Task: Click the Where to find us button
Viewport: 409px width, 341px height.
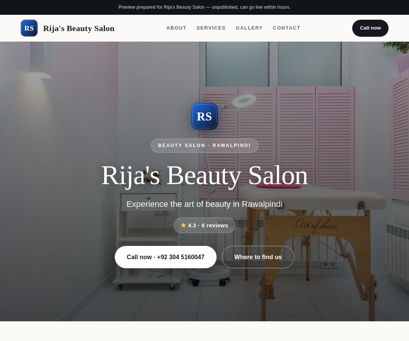Action: [258, 257]
